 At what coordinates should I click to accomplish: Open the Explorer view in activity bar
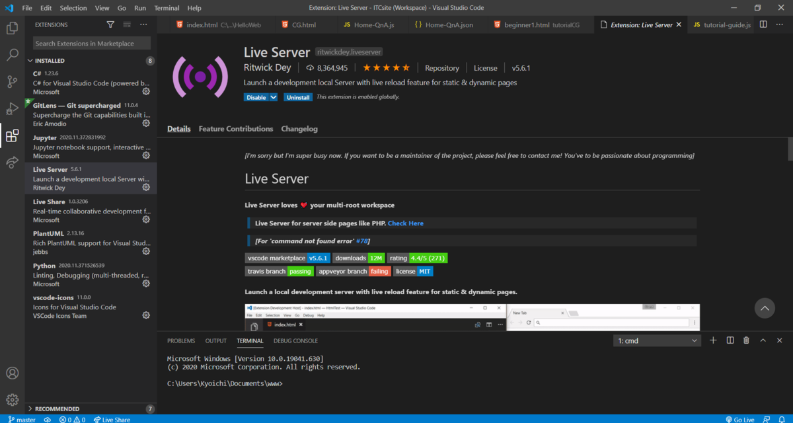(12, 28)
